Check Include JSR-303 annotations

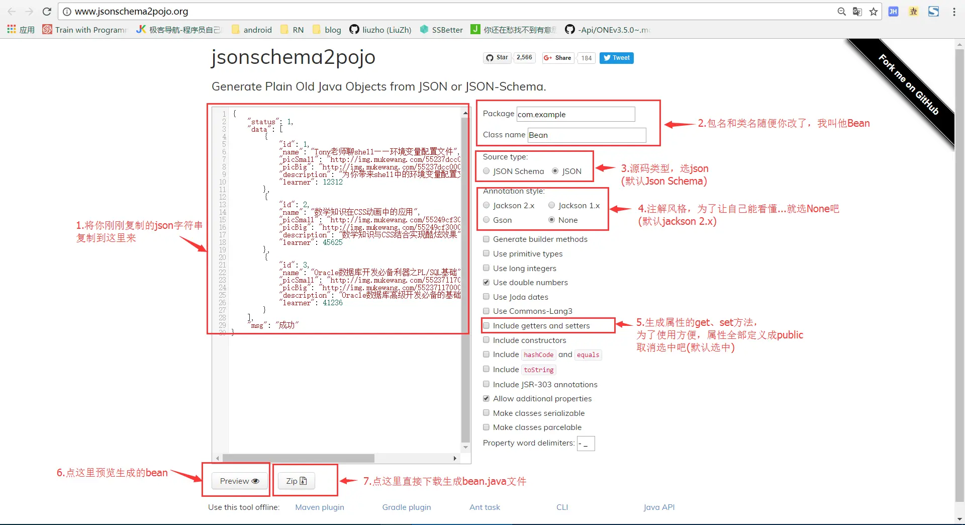pos(486,384)
